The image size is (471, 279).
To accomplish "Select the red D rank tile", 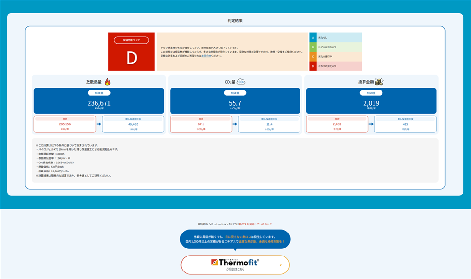I will (131, 57).
